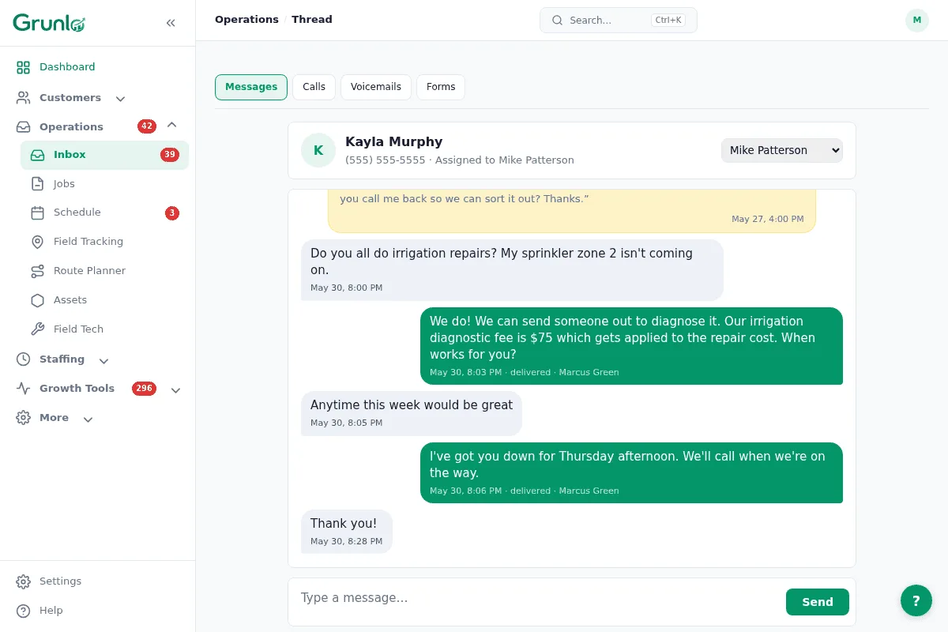Image resolution: width=948 pixels, height=632 pixels.
Task: Click the Inbox 39 unread badge
Action: 170,155
